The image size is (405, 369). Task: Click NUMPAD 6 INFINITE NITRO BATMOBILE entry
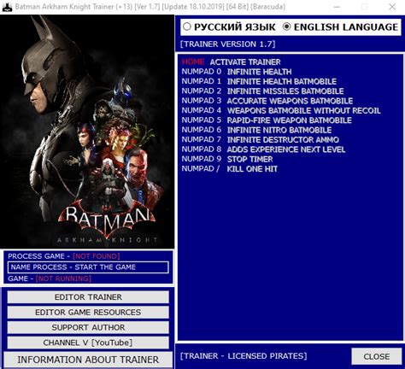(x=256, y=130)
